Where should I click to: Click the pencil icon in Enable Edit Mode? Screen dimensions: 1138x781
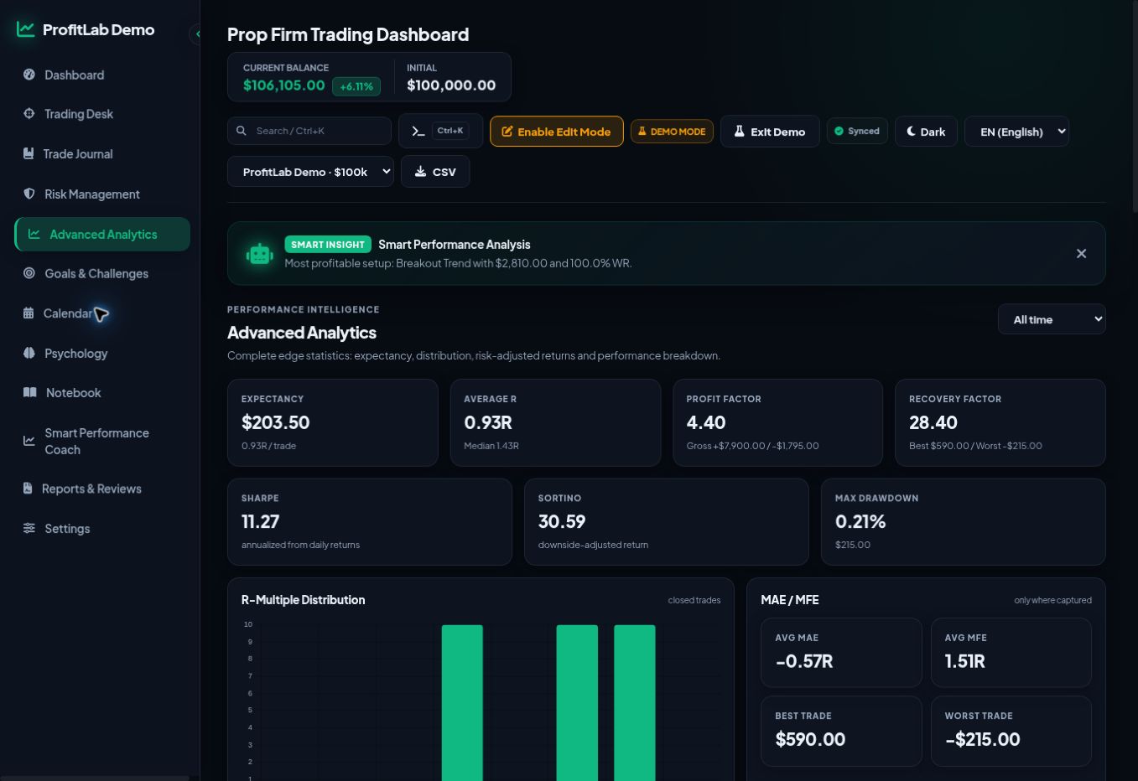click(x=507, y=132)
